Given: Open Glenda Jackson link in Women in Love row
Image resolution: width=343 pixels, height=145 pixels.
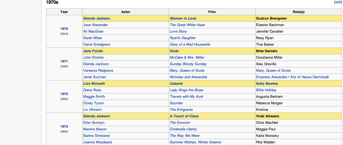Looking at the screenshot, I should coord(96,18).
